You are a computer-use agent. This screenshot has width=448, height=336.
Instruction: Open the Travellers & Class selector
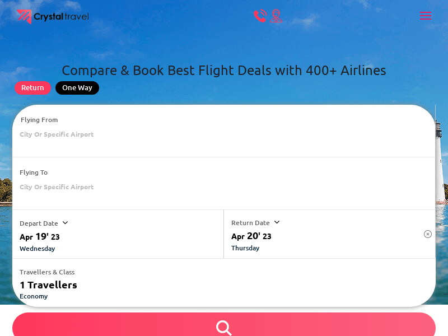coord(47,272)
